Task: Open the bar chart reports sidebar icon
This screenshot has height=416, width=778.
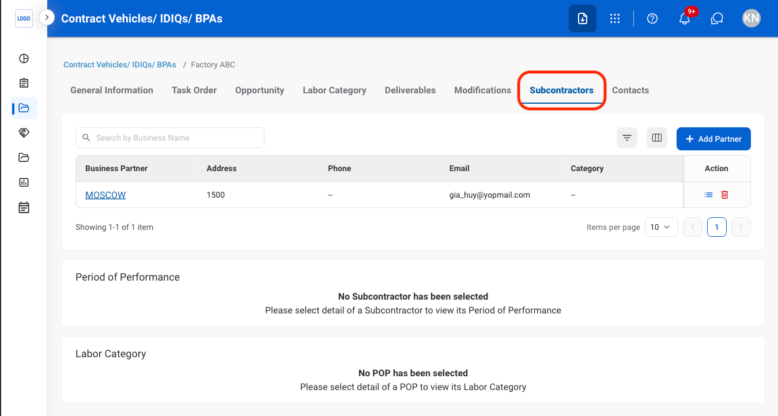Action: pyautogui.click(x=24, y=182)
